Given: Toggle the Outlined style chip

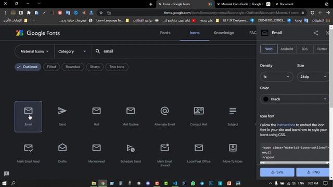Looking at the screenshot, I should point(28,67).
